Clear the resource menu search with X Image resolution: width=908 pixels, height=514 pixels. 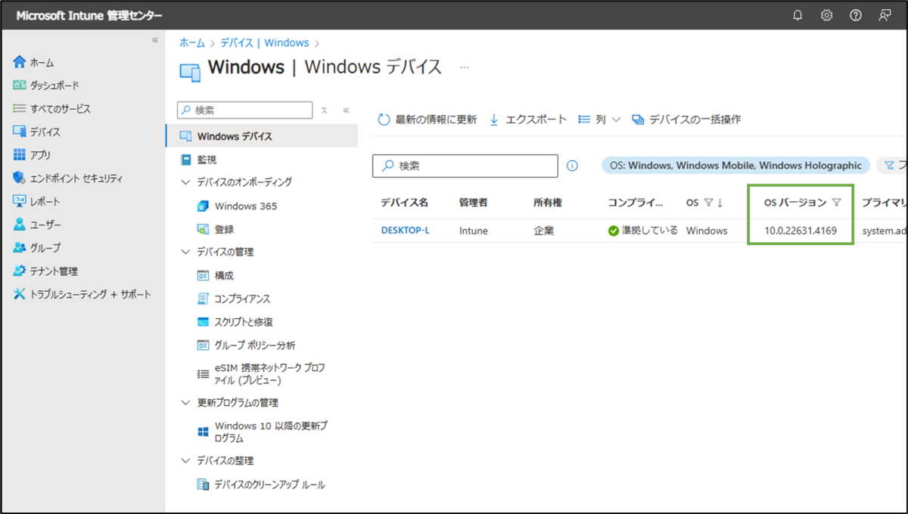point(324,110)
